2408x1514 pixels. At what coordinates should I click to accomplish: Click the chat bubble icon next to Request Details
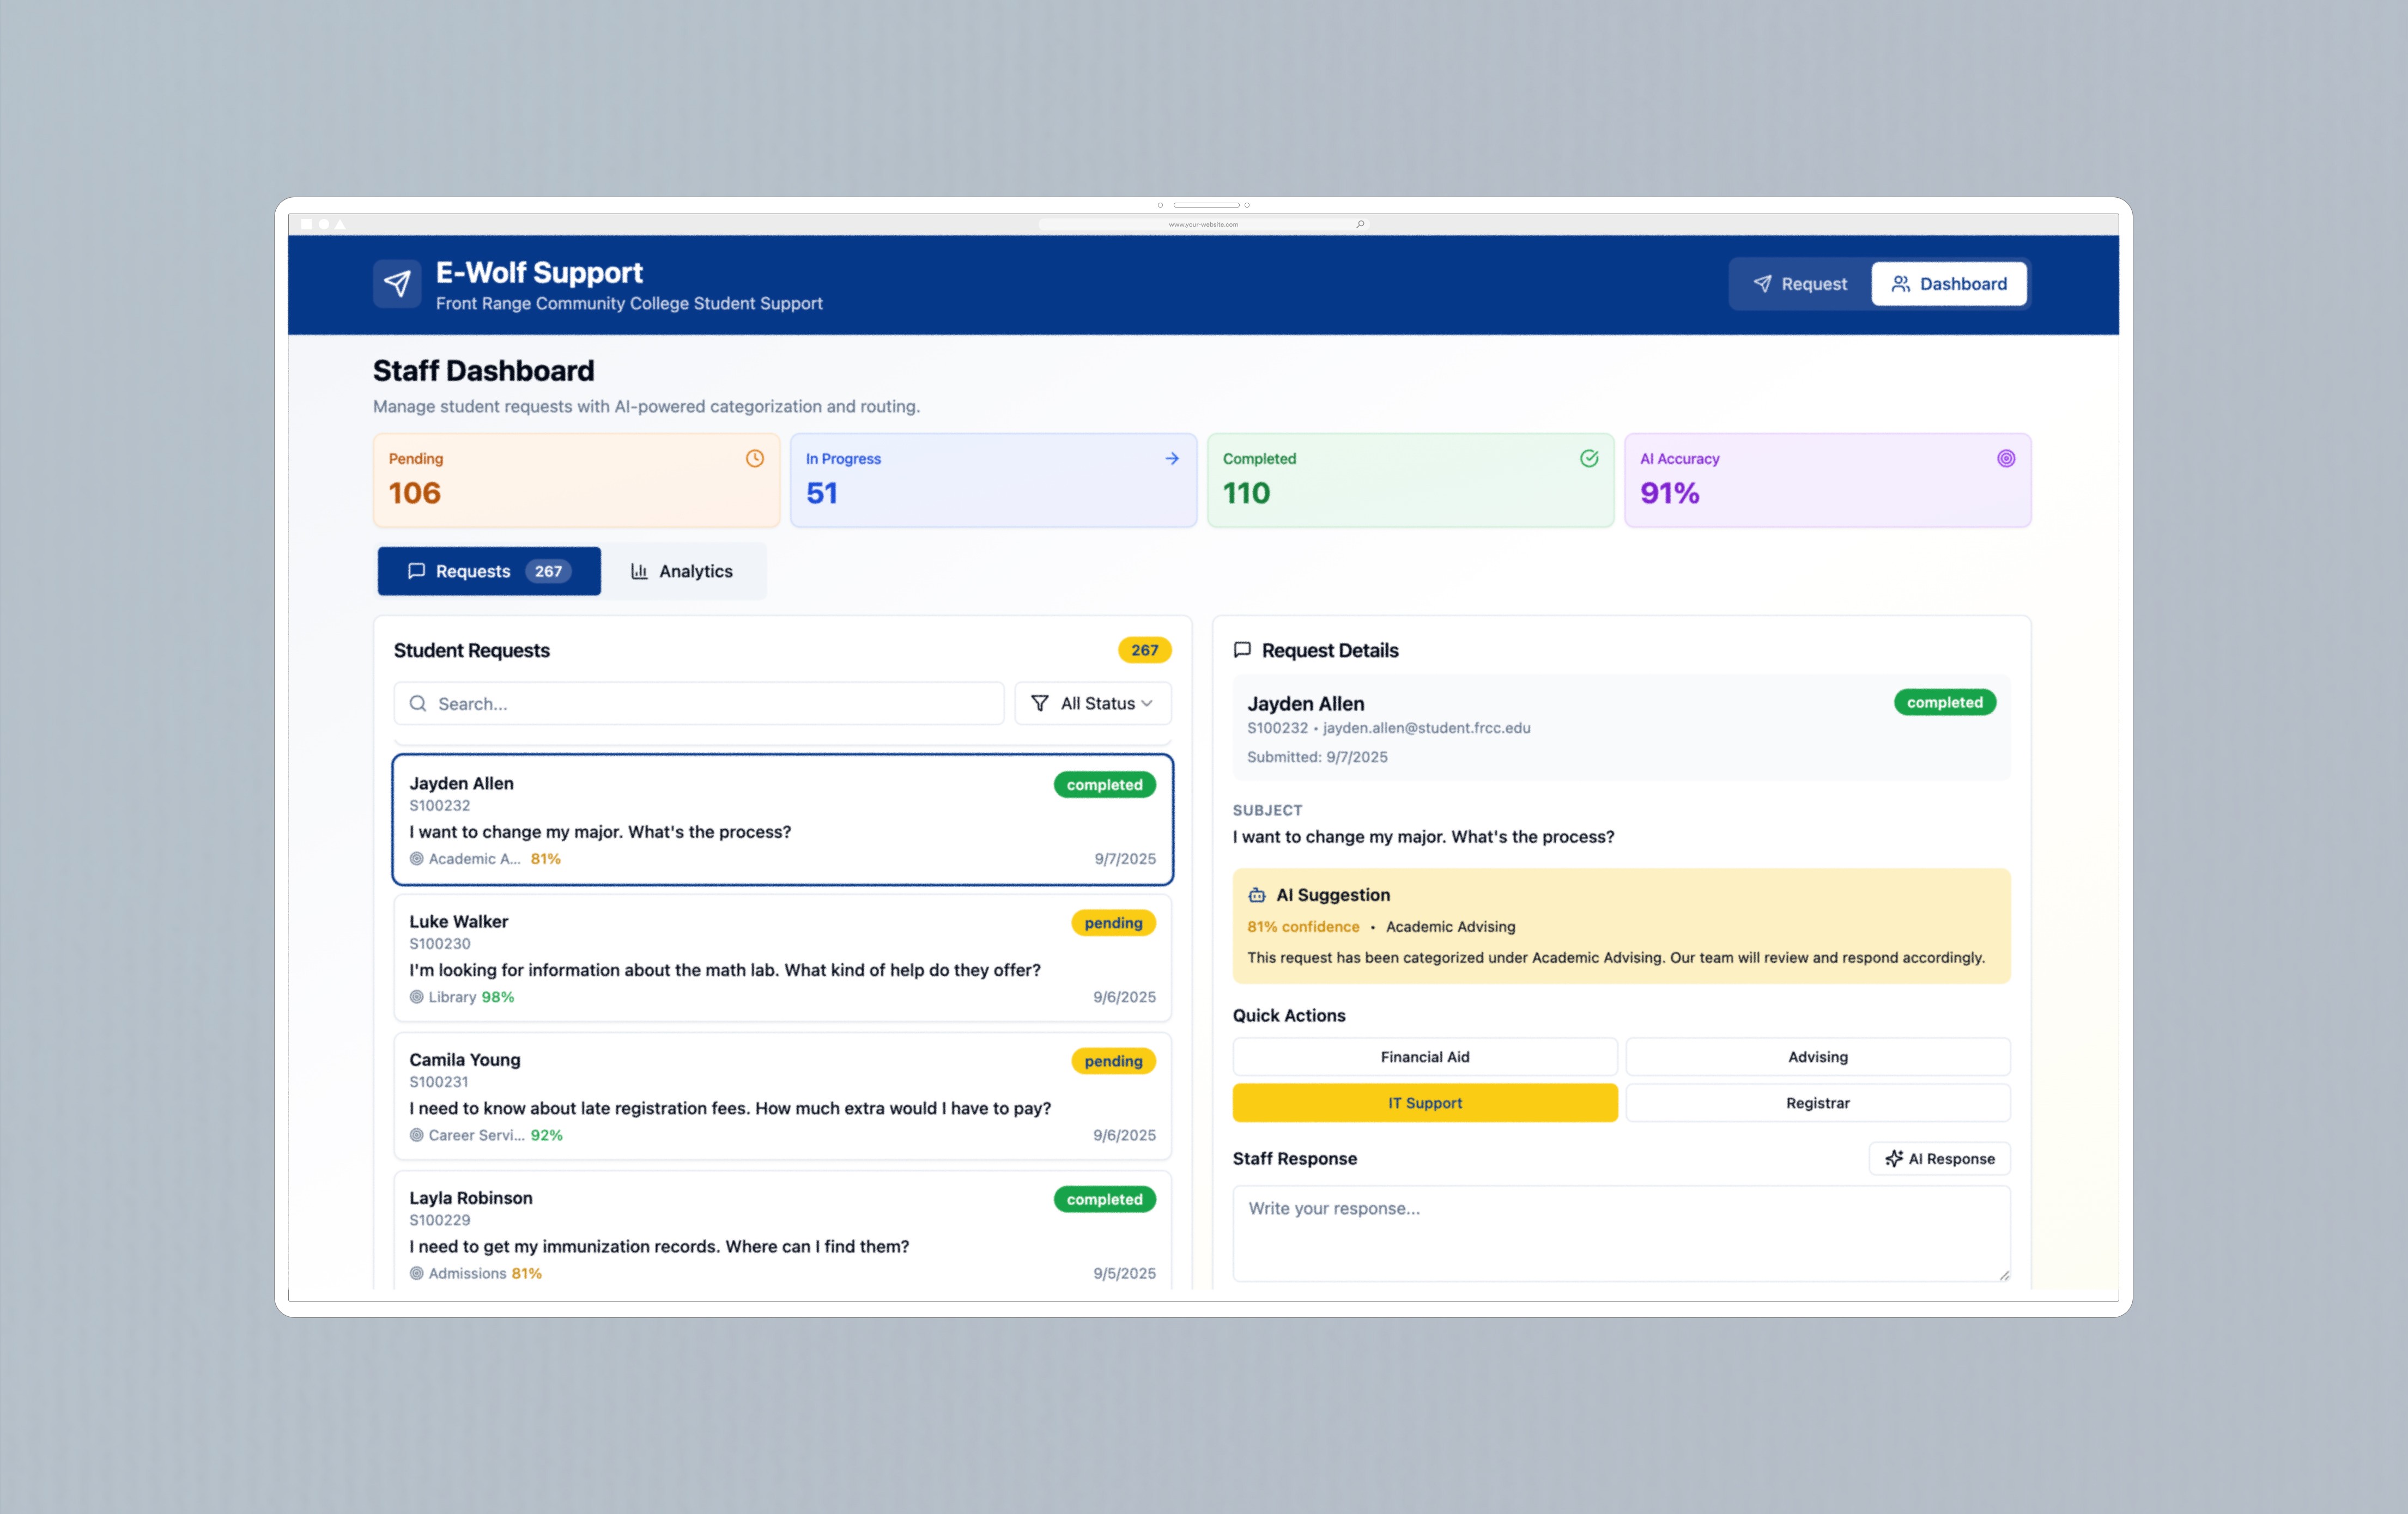pyautogui.click(x=1242, y=650)
